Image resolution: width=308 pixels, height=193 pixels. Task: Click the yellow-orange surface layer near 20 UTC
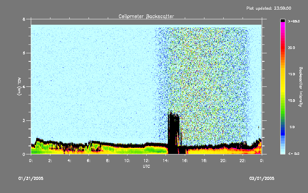pos(223,151)
